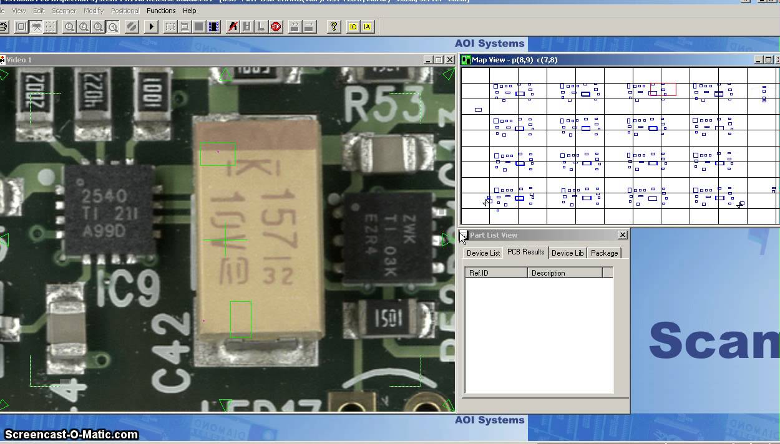This screenshot has width=780, height=444.
Task: Click the second magnifier zoom icon
Action: coord(84,27)
